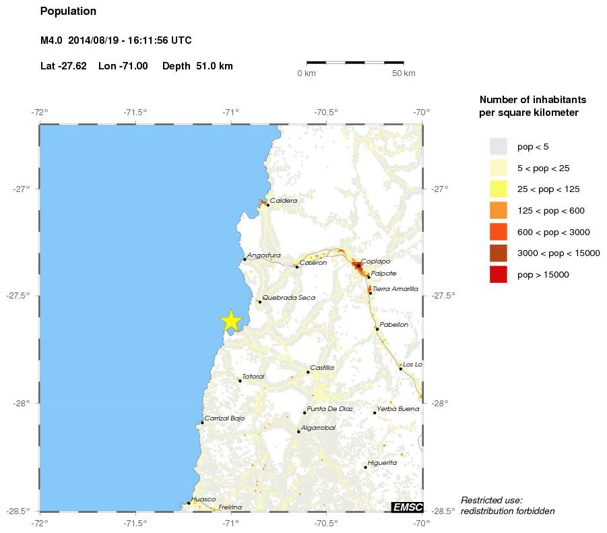Click the yellow '25 < pop < 125' swatch
The image size is (607, 533).
498,189
